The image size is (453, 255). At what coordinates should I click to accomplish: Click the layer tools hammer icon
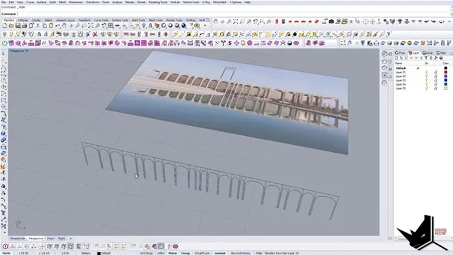436,58
